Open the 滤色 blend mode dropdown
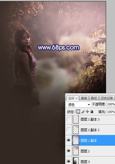115x164 pixels. [x=78, y=104]
